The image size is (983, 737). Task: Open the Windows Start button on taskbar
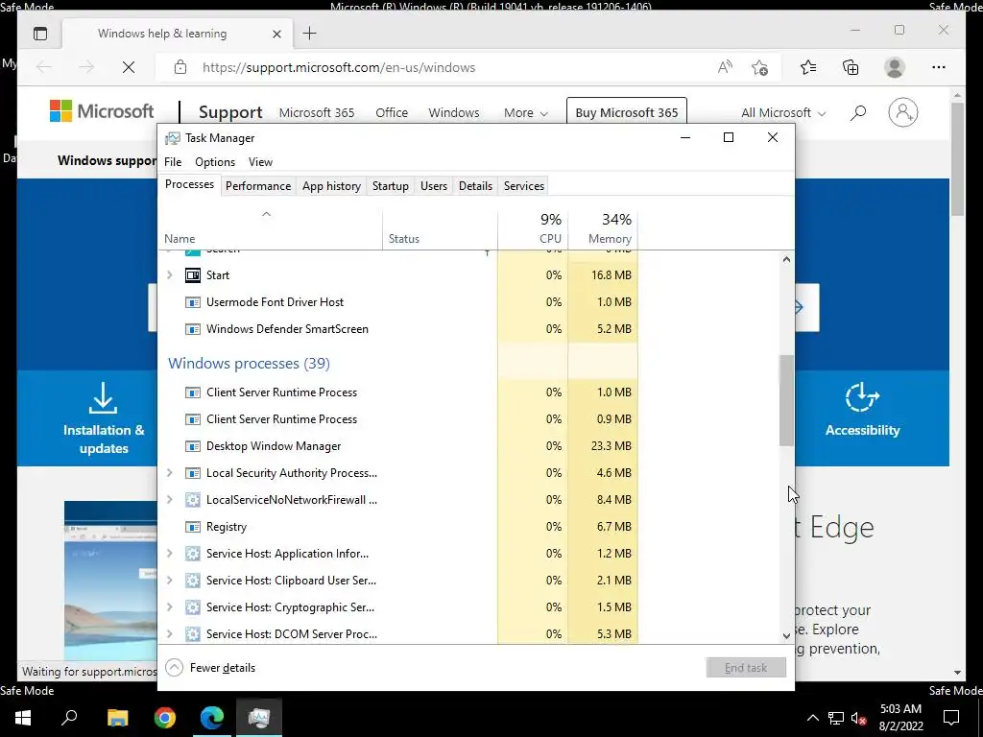pos(23,717)
